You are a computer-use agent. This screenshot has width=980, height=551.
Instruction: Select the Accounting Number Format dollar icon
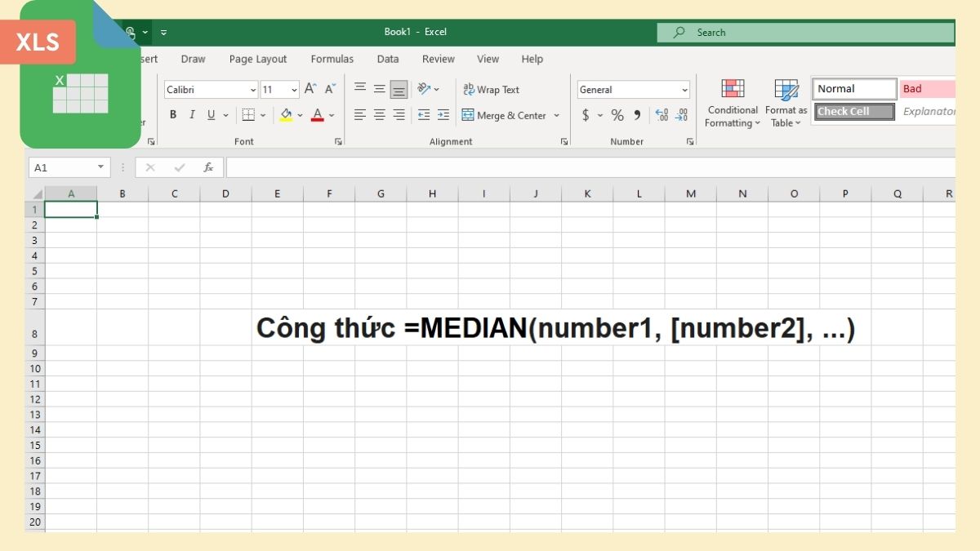click(586, 115)
